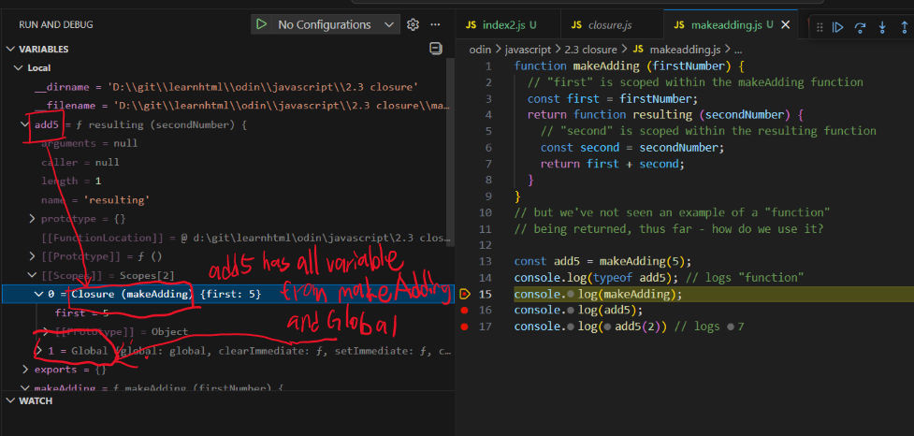Switch to the closure.js tab

612,24
